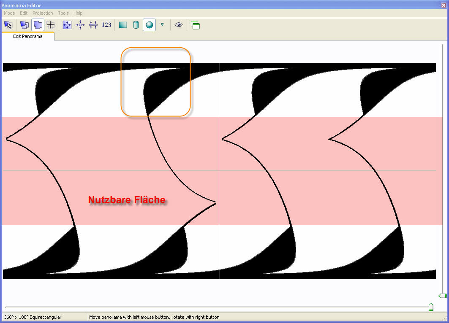Image resolution: width=449 pixels, height=323 pixels.
Task: Click the 123 numerical transform icon
Action: click(x=106, y=25)
